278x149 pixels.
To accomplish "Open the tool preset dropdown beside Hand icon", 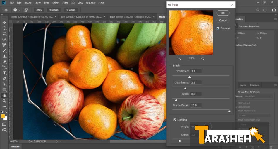I will click(19, 10).
